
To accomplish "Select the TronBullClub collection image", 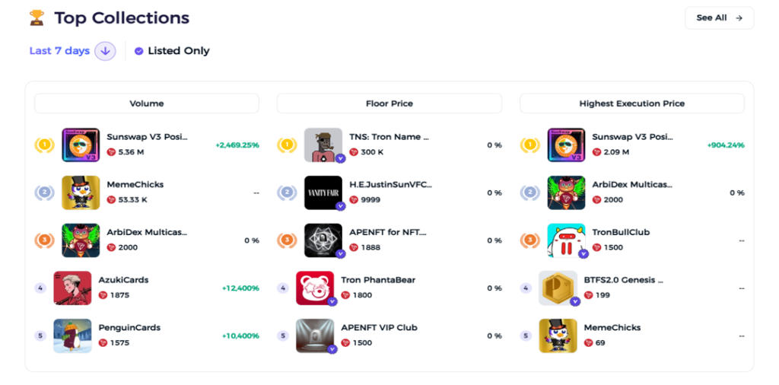I will (x=566, y=240).
